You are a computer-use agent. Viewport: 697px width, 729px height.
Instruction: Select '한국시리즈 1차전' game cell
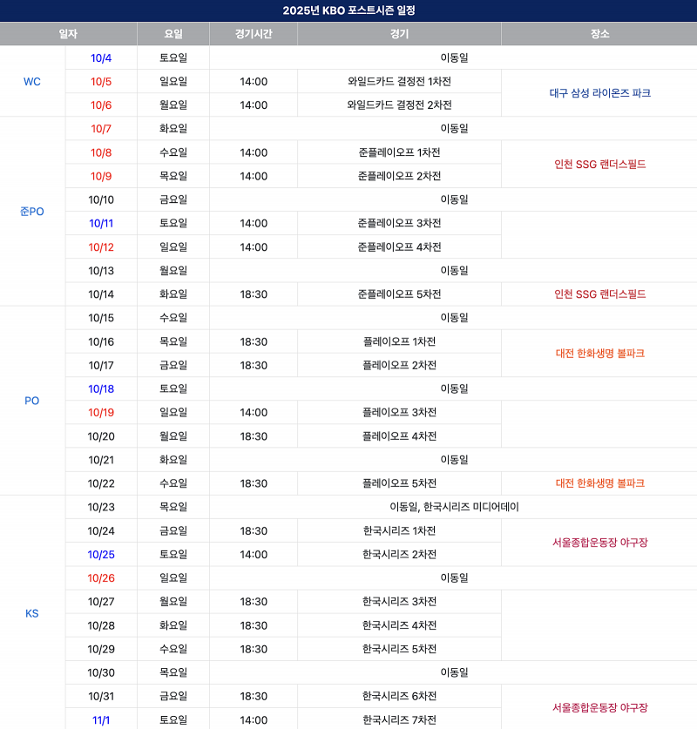(399, 531)
